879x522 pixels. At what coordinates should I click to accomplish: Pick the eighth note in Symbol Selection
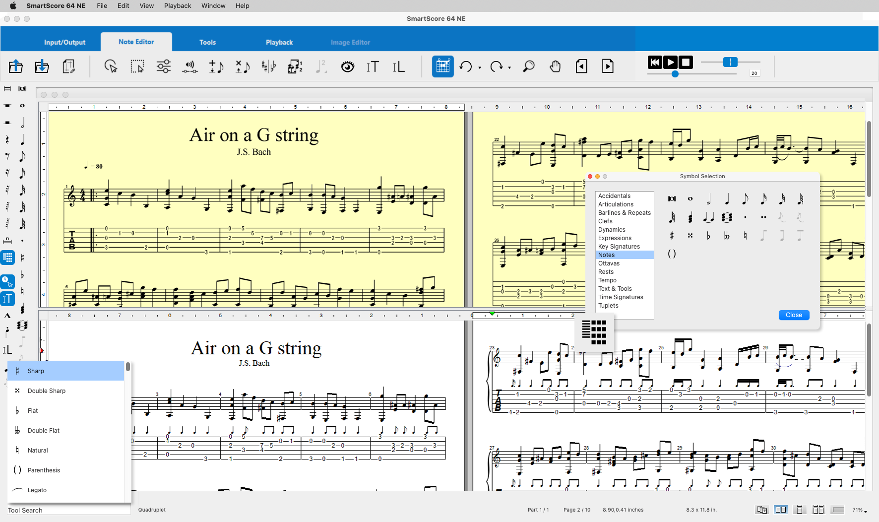(x=745, y=199)
